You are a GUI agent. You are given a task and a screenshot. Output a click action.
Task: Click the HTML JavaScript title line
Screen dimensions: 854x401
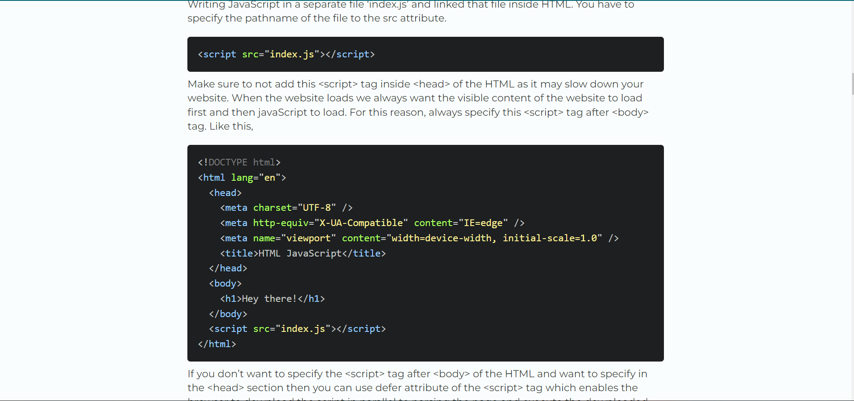point(303,253)
